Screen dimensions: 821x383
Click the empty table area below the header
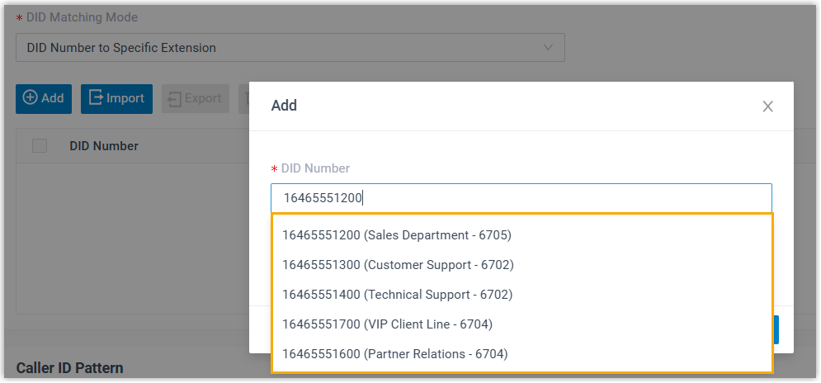132,239
